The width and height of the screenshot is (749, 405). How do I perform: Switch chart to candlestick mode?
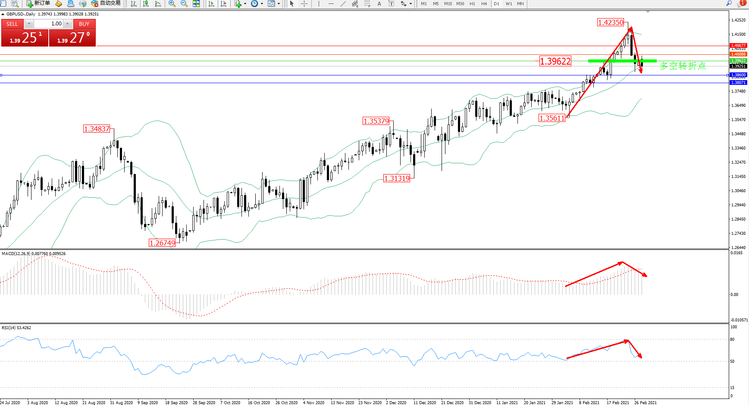point(146,3)
